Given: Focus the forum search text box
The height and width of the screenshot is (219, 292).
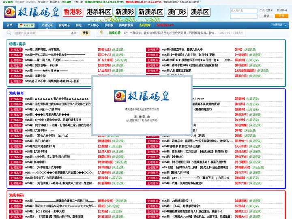Looking at the screenshot, I should (x=41, y=33).
